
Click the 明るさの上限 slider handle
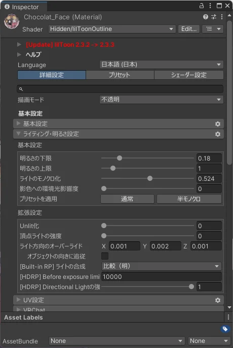[113, 169]
